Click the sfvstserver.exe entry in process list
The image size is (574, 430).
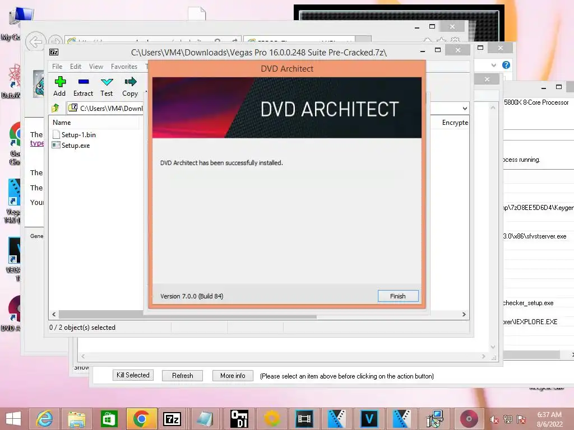tap(534, 236)
